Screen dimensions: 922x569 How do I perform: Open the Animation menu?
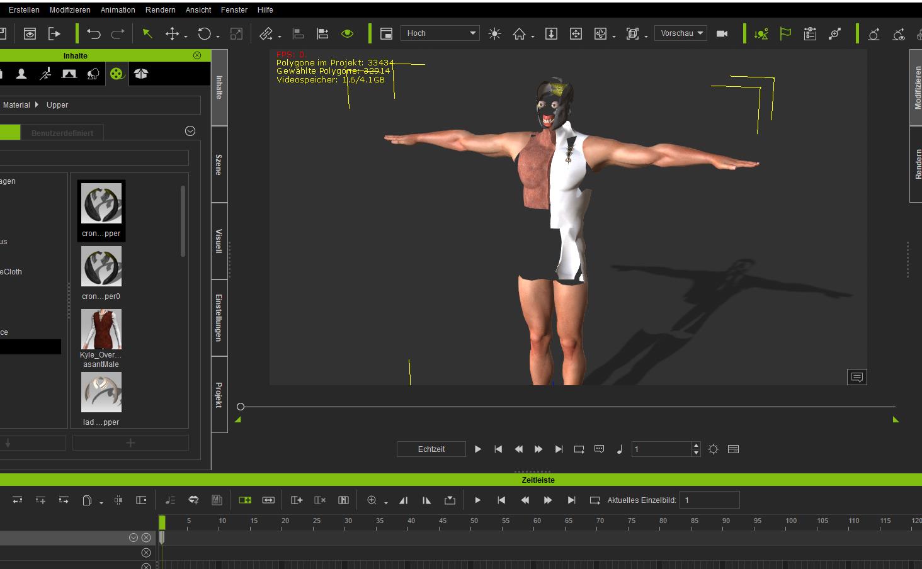[x=118, y=10]
